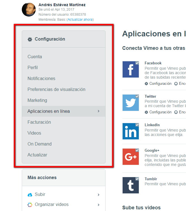The image size is (186, 211).
Task: Click the Actualizar ahora link
Action: 80,20
